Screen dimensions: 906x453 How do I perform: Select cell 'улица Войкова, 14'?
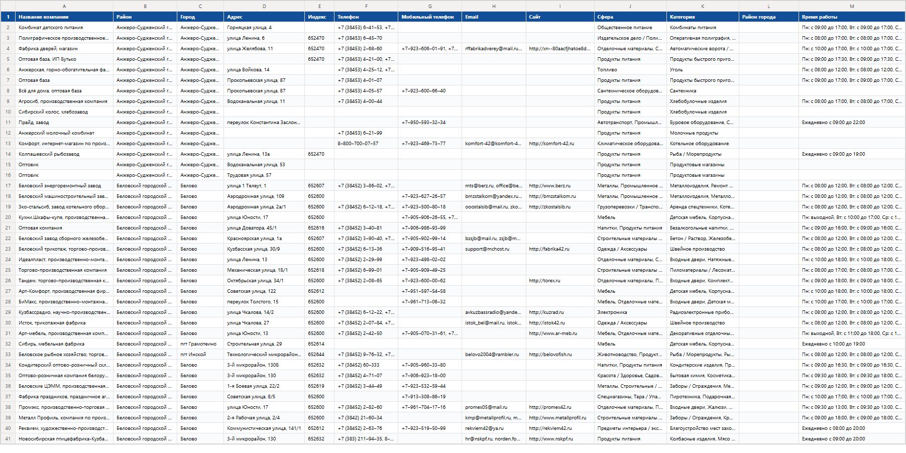(264, 70)
